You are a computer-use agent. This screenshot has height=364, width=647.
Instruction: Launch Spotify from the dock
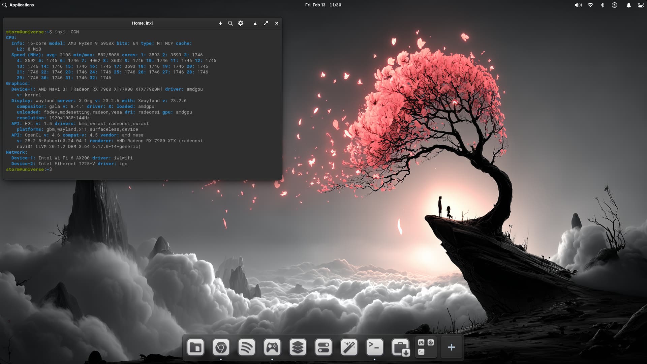tap(247, 347)
